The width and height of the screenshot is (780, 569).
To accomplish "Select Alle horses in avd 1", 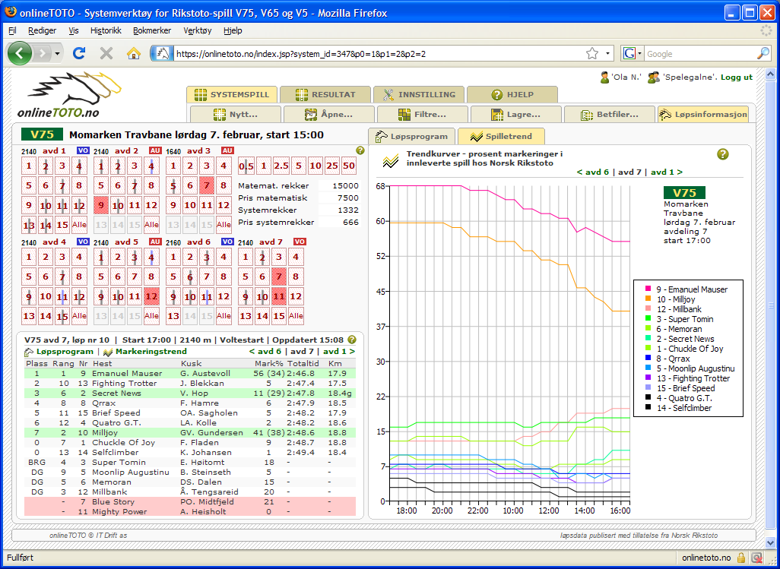I will pos(79,225).
